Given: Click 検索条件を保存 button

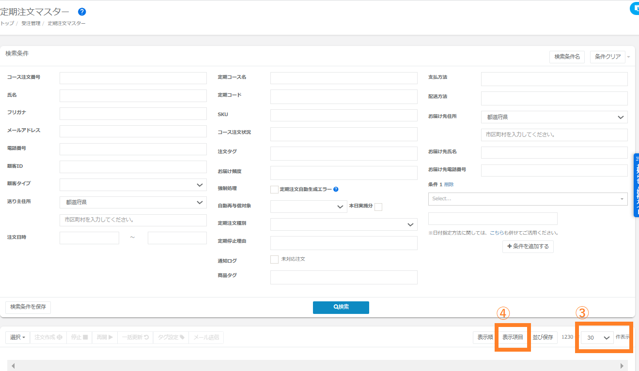Looking at the screenshot, I should pos(28,307).
